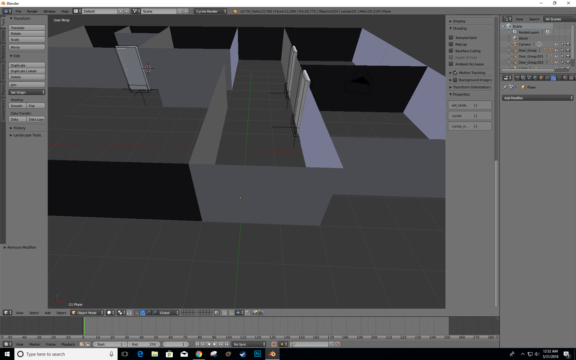Open the Object properties tab
This screenshot has height=360, width=576.
[541, 78]
